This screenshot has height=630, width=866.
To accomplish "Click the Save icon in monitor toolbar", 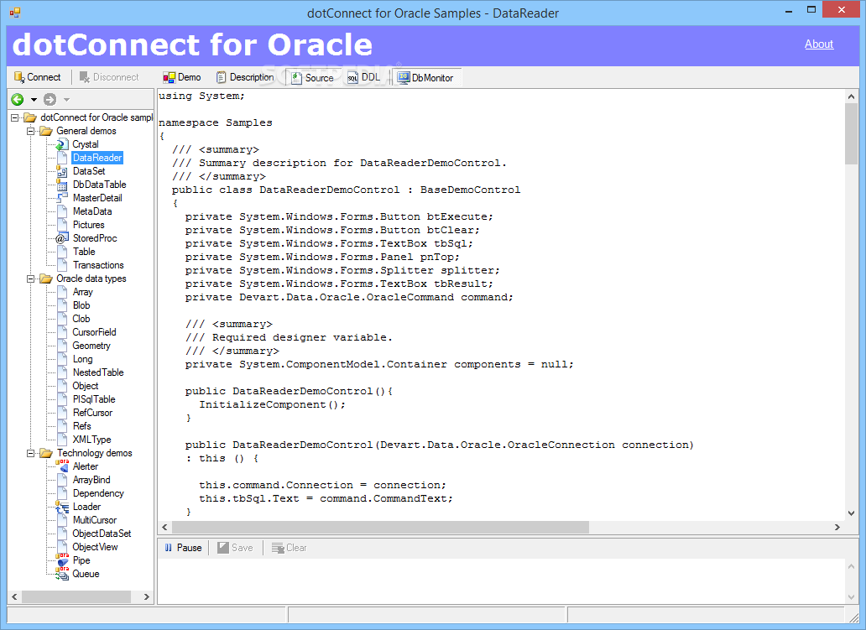I will tap(223, 548).
